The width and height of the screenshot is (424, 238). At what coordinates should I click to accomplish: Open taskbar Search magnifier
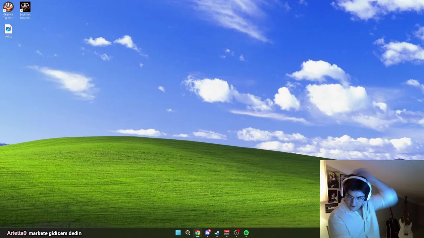[188, 233]
